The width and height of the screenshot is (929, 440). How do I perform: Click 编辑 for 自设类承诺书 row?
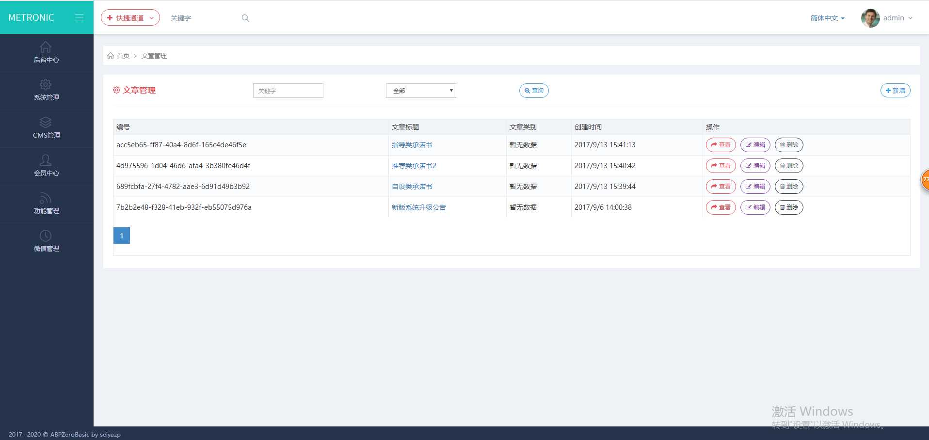[x=755, y=187]
